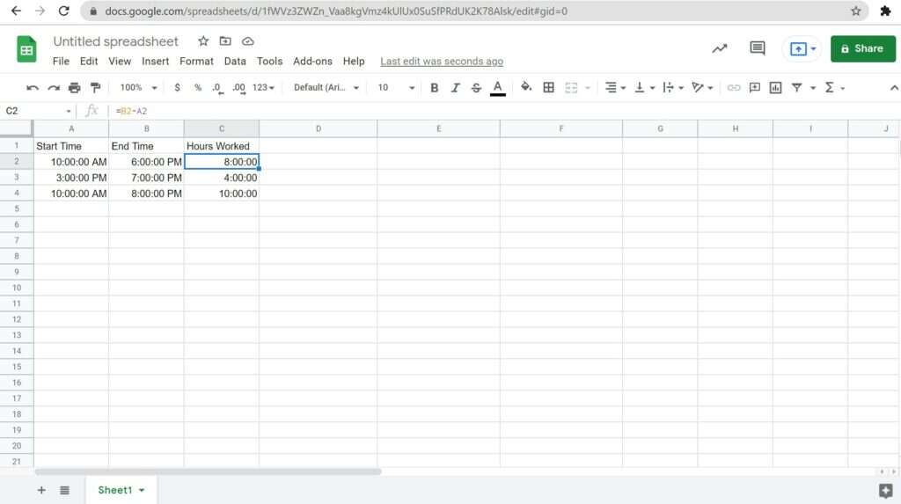901x504 pixels.
Task: Open the 'Last edit was seconds ago' link
Action: click(x=442, y=62)
